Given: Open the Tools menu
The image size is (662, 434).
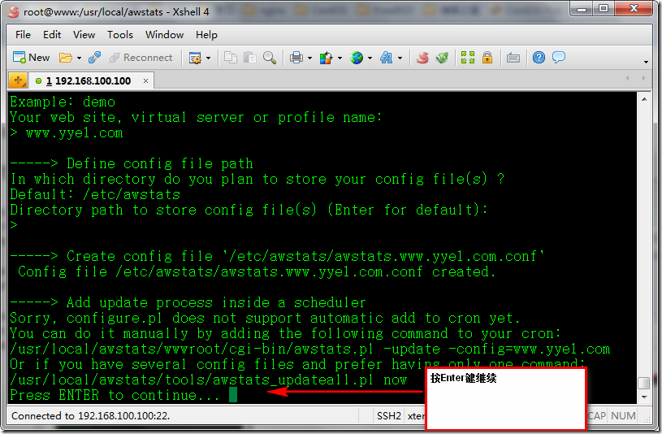Looking at the screenshot, I should pos(120,35).
